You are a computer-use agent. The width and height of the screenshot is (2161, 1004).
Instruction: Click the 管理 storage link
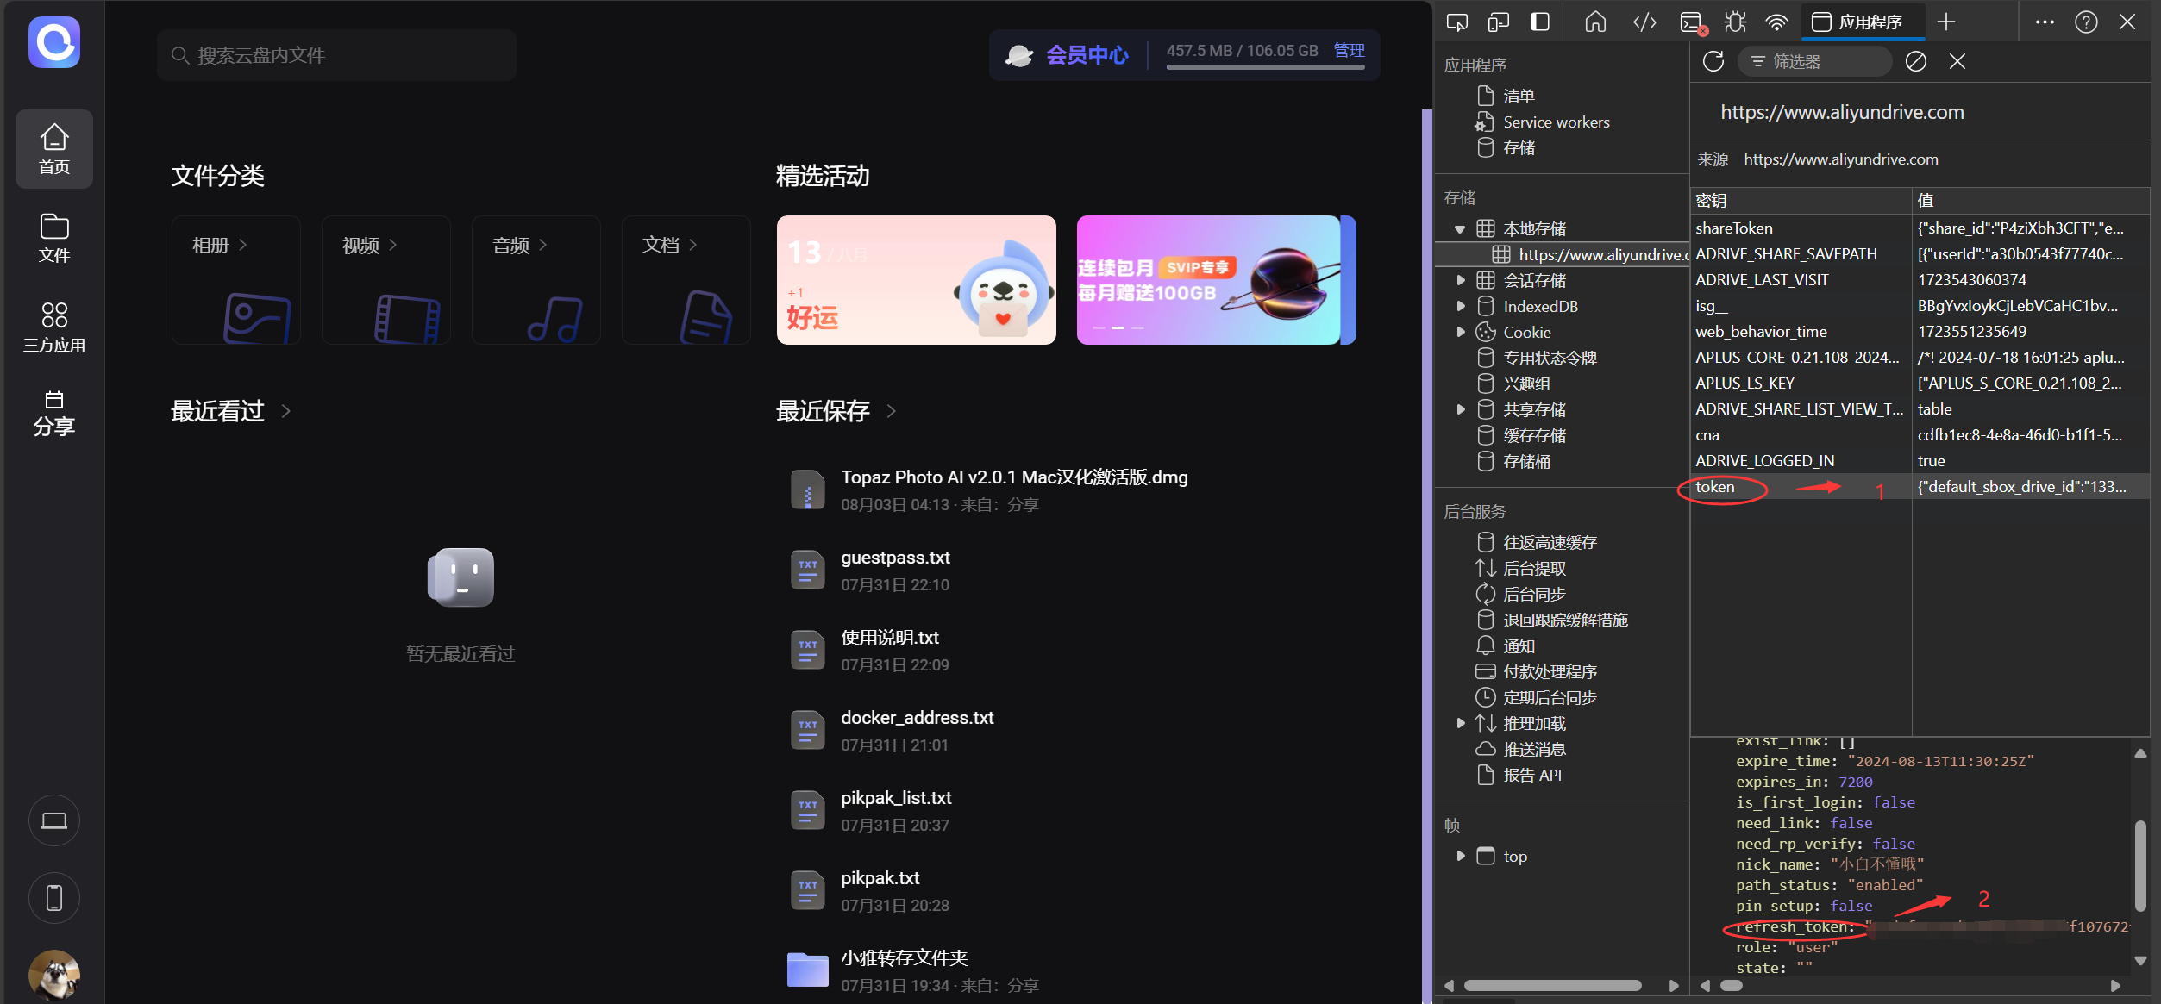pyautogui.click(x=1349, y=51)
